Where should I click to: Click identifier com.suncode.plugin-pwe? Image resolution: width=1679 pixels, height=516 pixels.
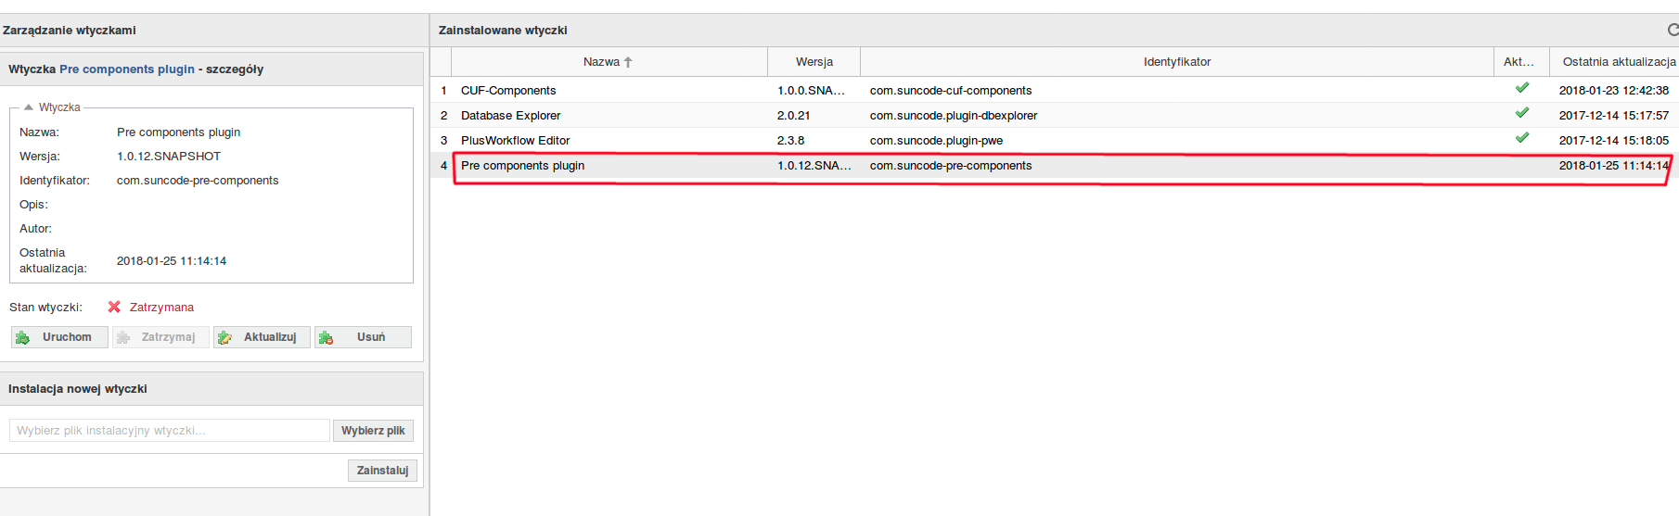936,141
